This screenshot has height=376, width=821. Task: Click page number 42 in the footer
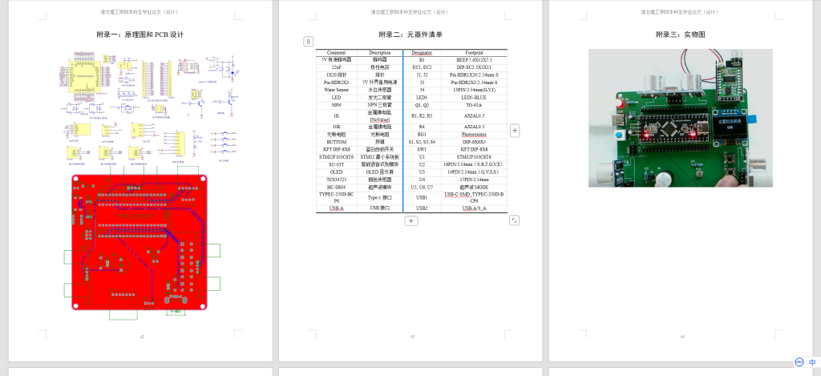click(x=142, y=337)
